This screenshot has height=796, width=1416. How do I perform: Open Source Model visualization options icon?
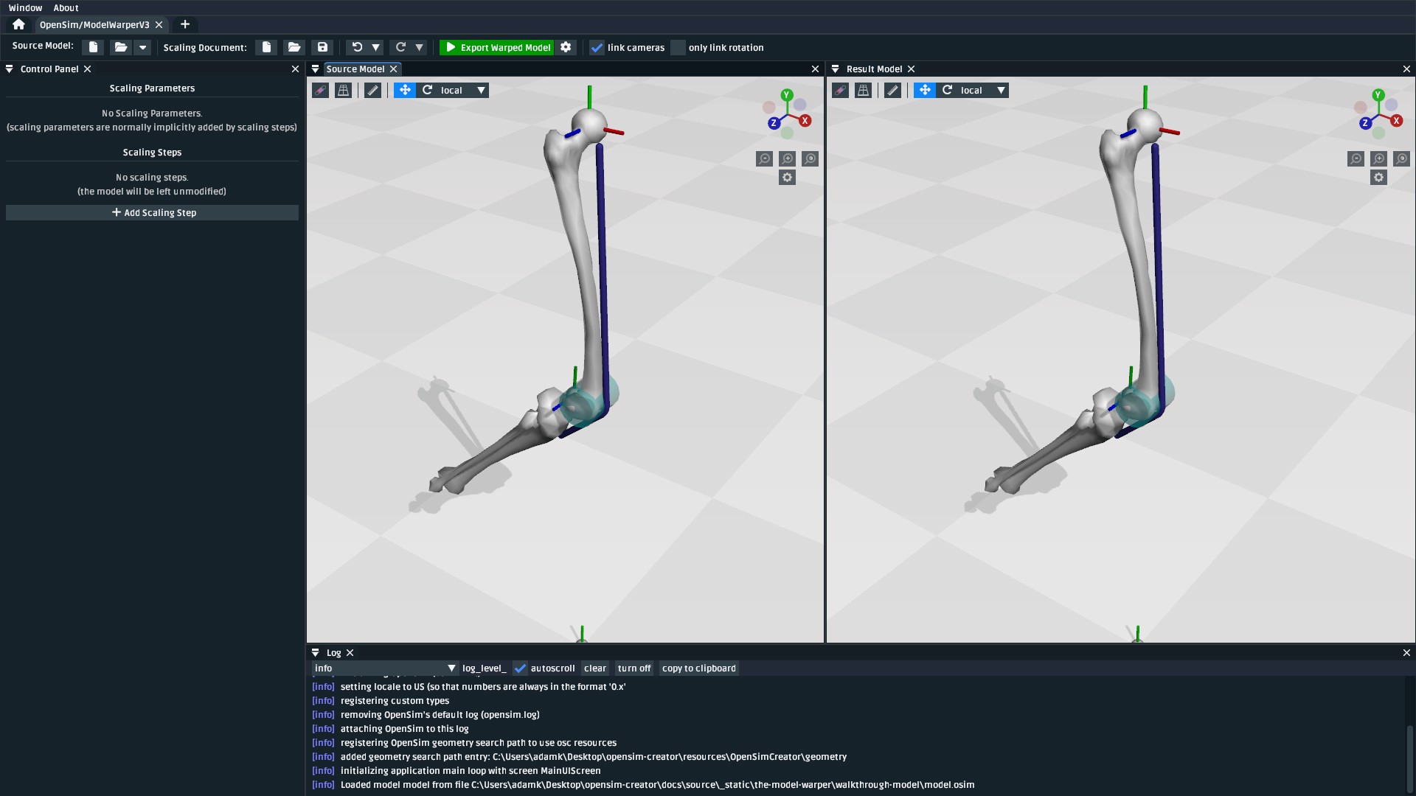pos(320,90)
